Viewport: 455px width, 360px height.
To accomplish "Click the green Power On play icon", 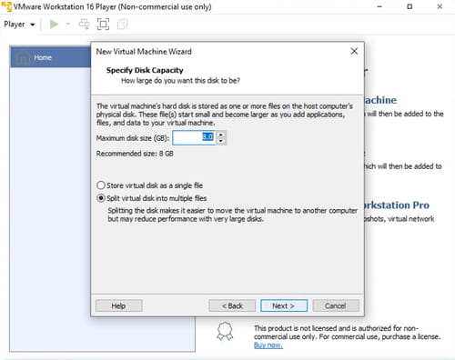I will 54,25.
